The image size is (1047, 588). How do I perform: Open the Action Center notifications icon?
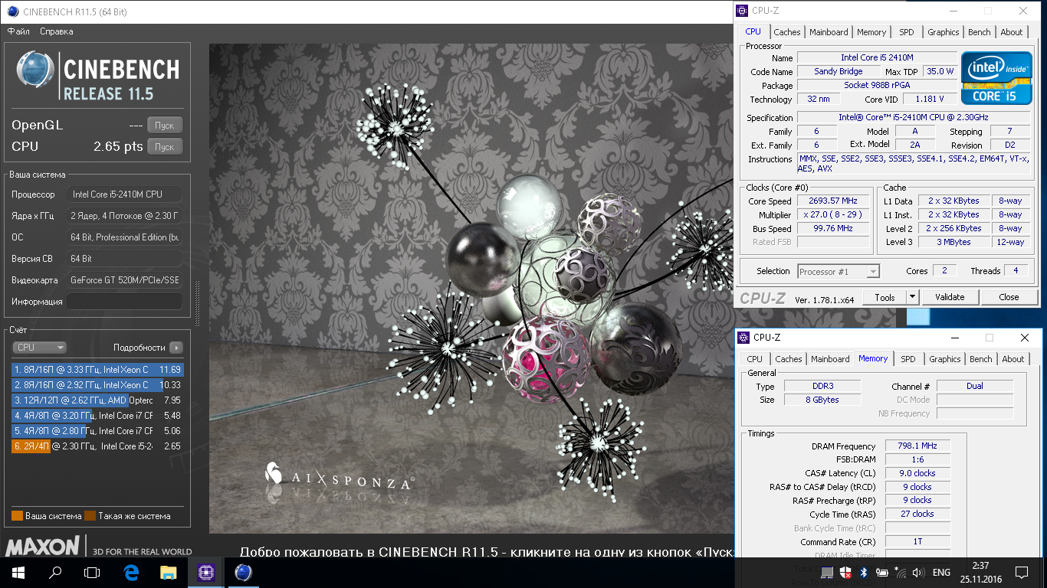[1021, 573]
